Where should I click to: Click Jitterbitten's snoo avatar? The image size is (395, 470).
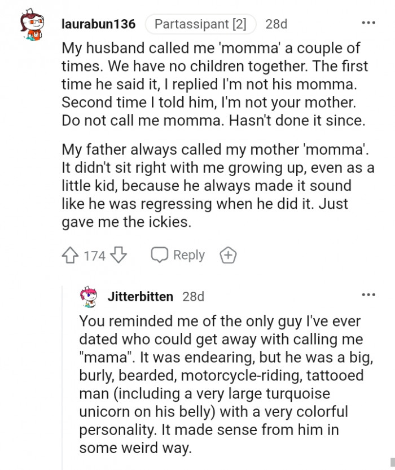point(87,296)
